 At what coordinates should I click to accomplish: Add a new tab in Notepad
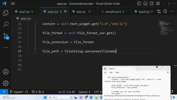click(x=138, y=69)
